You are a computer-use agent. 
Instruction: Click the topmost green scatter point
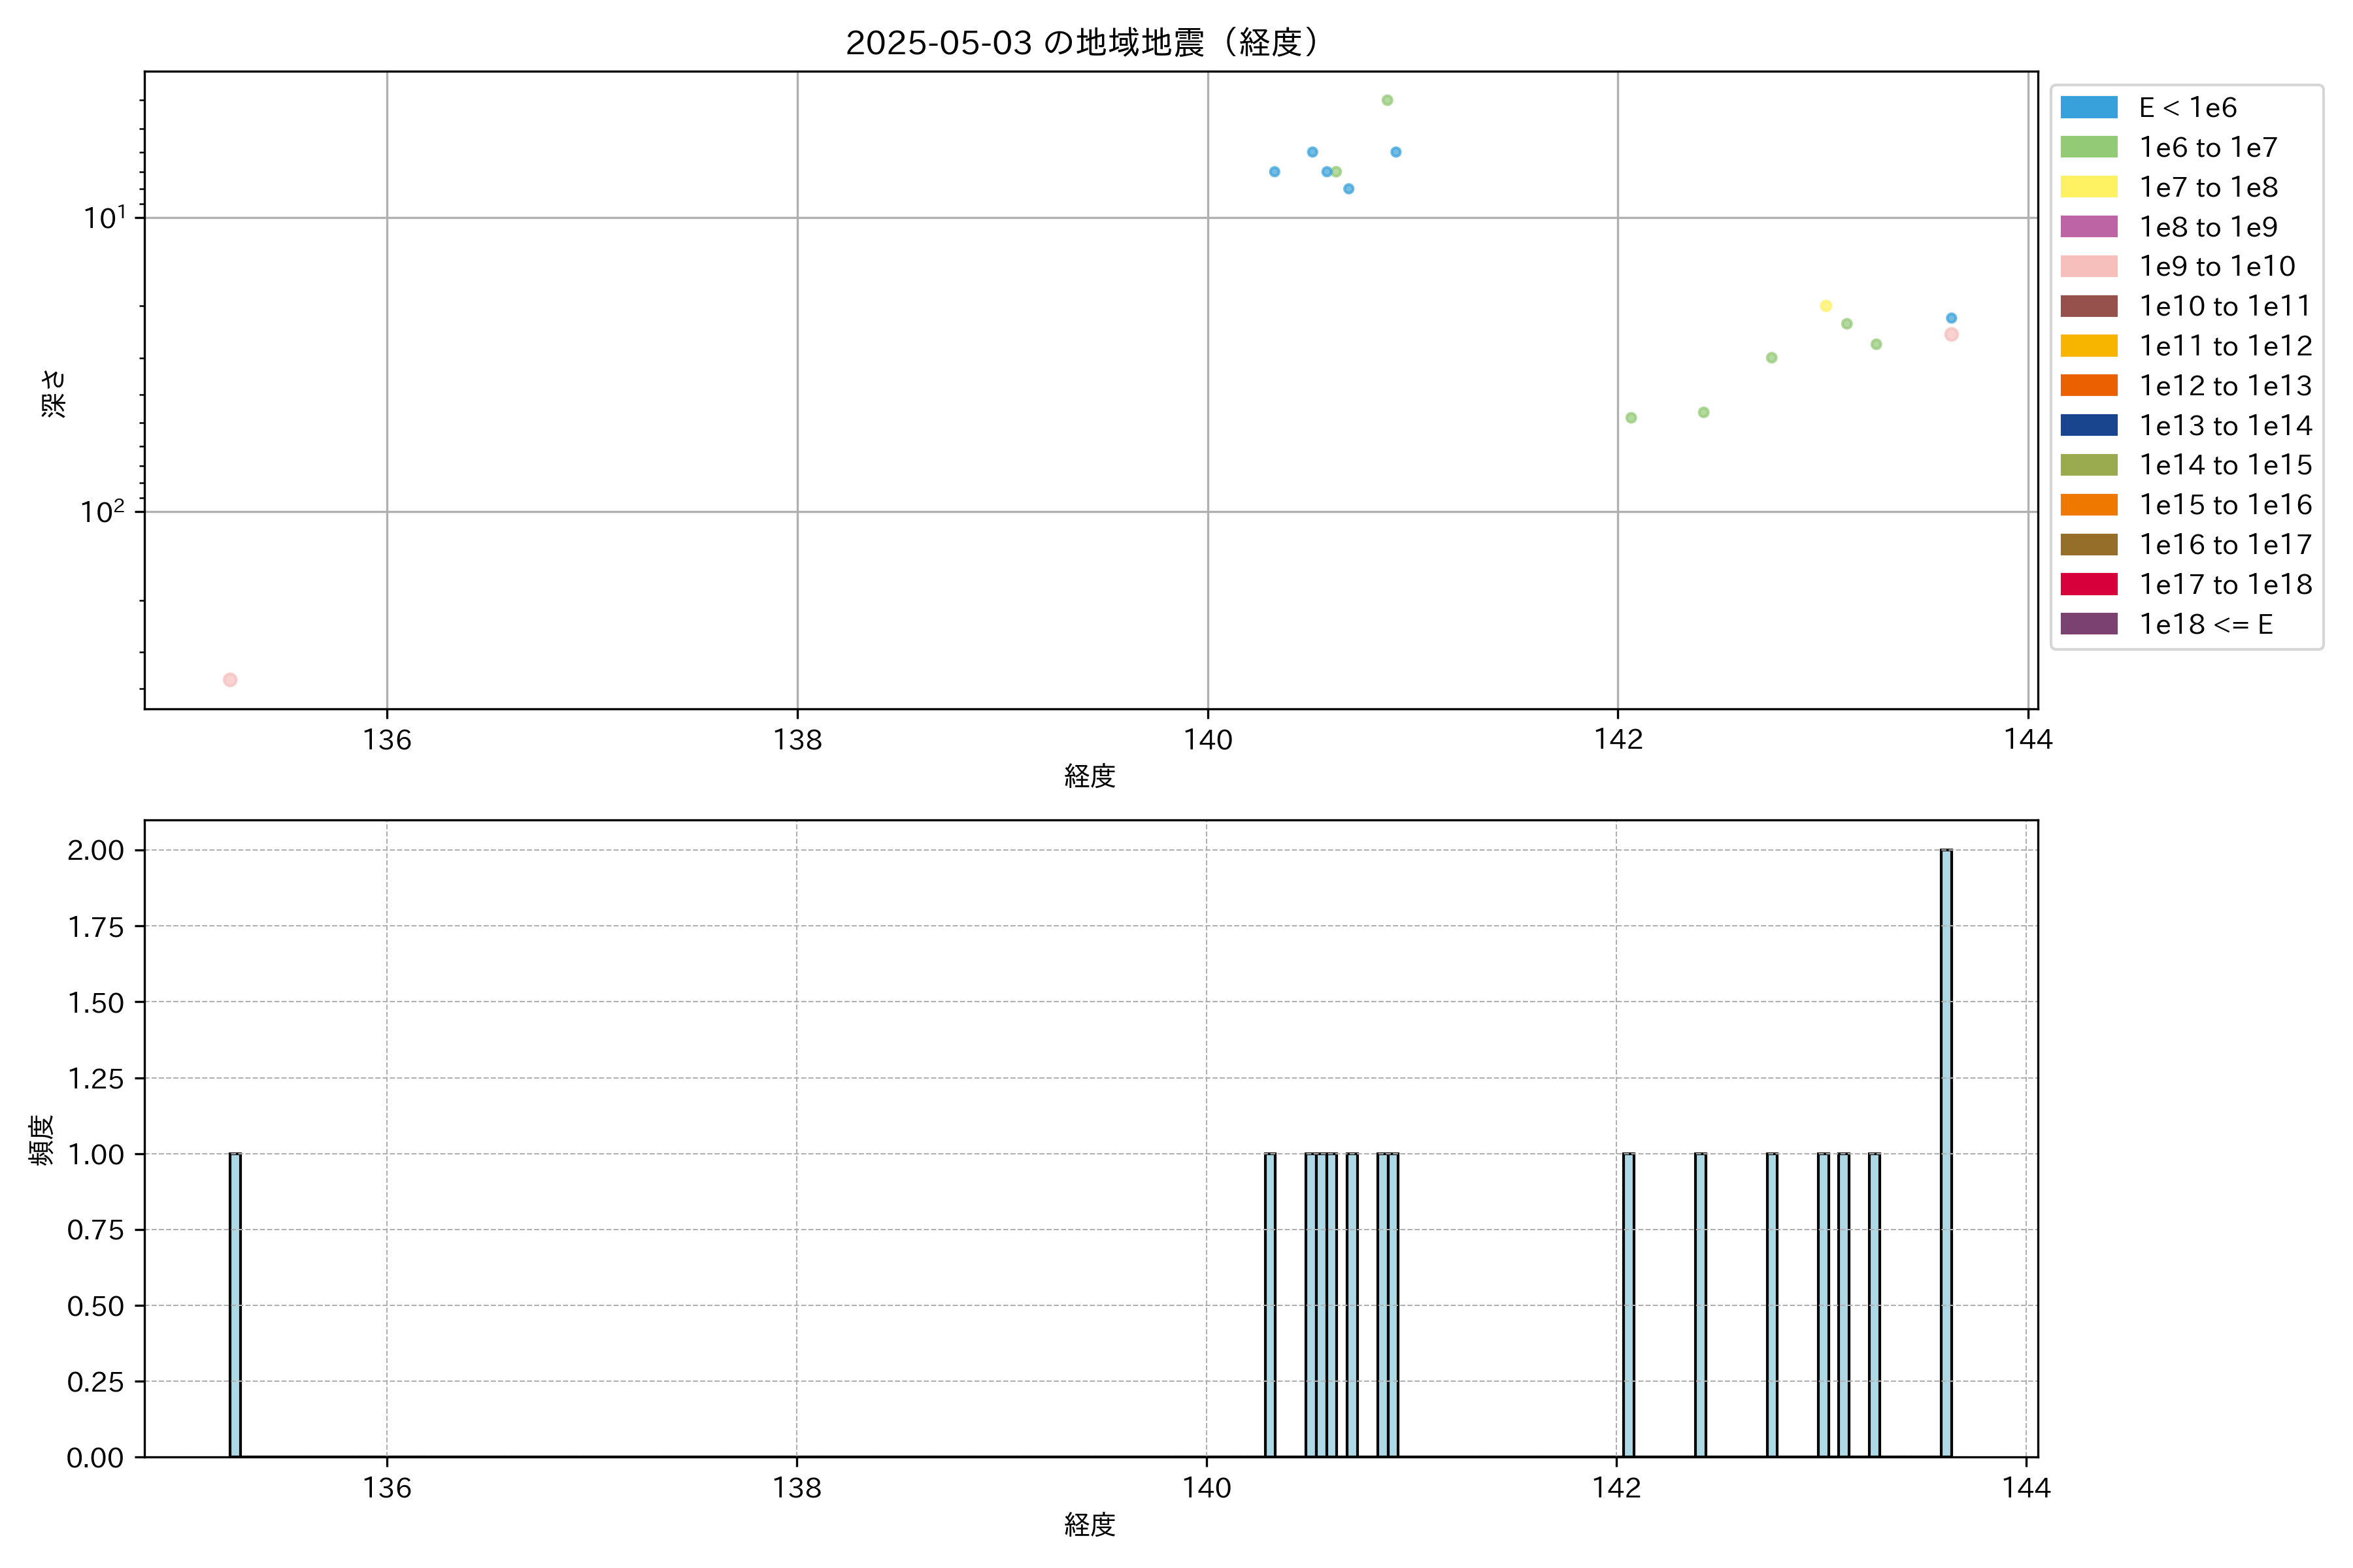1388,100
